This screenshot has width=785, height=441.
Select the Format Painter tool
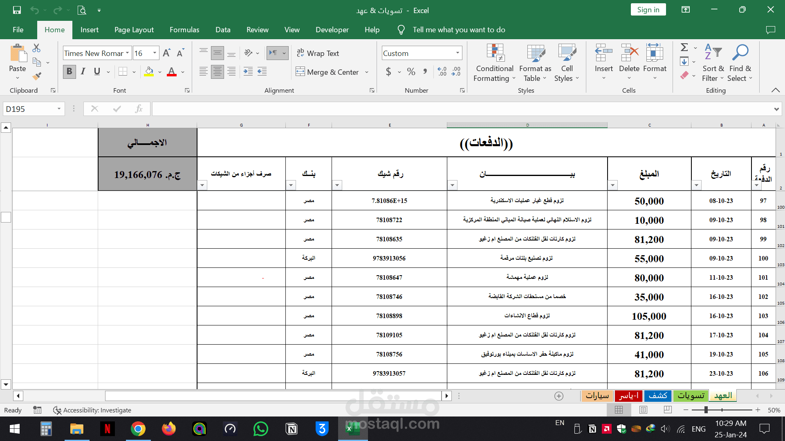click(x=36, y=76)
